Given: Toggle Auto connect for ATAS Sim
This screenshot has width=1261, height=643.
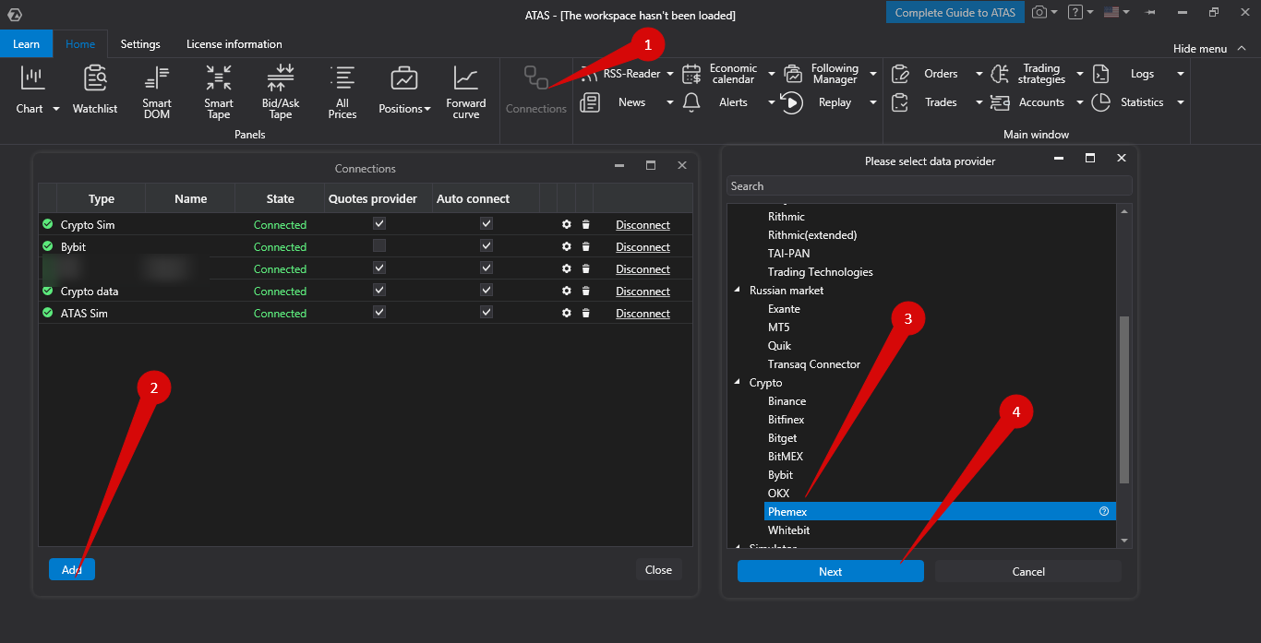Looking at the screenshot, I should coord(486,312).
